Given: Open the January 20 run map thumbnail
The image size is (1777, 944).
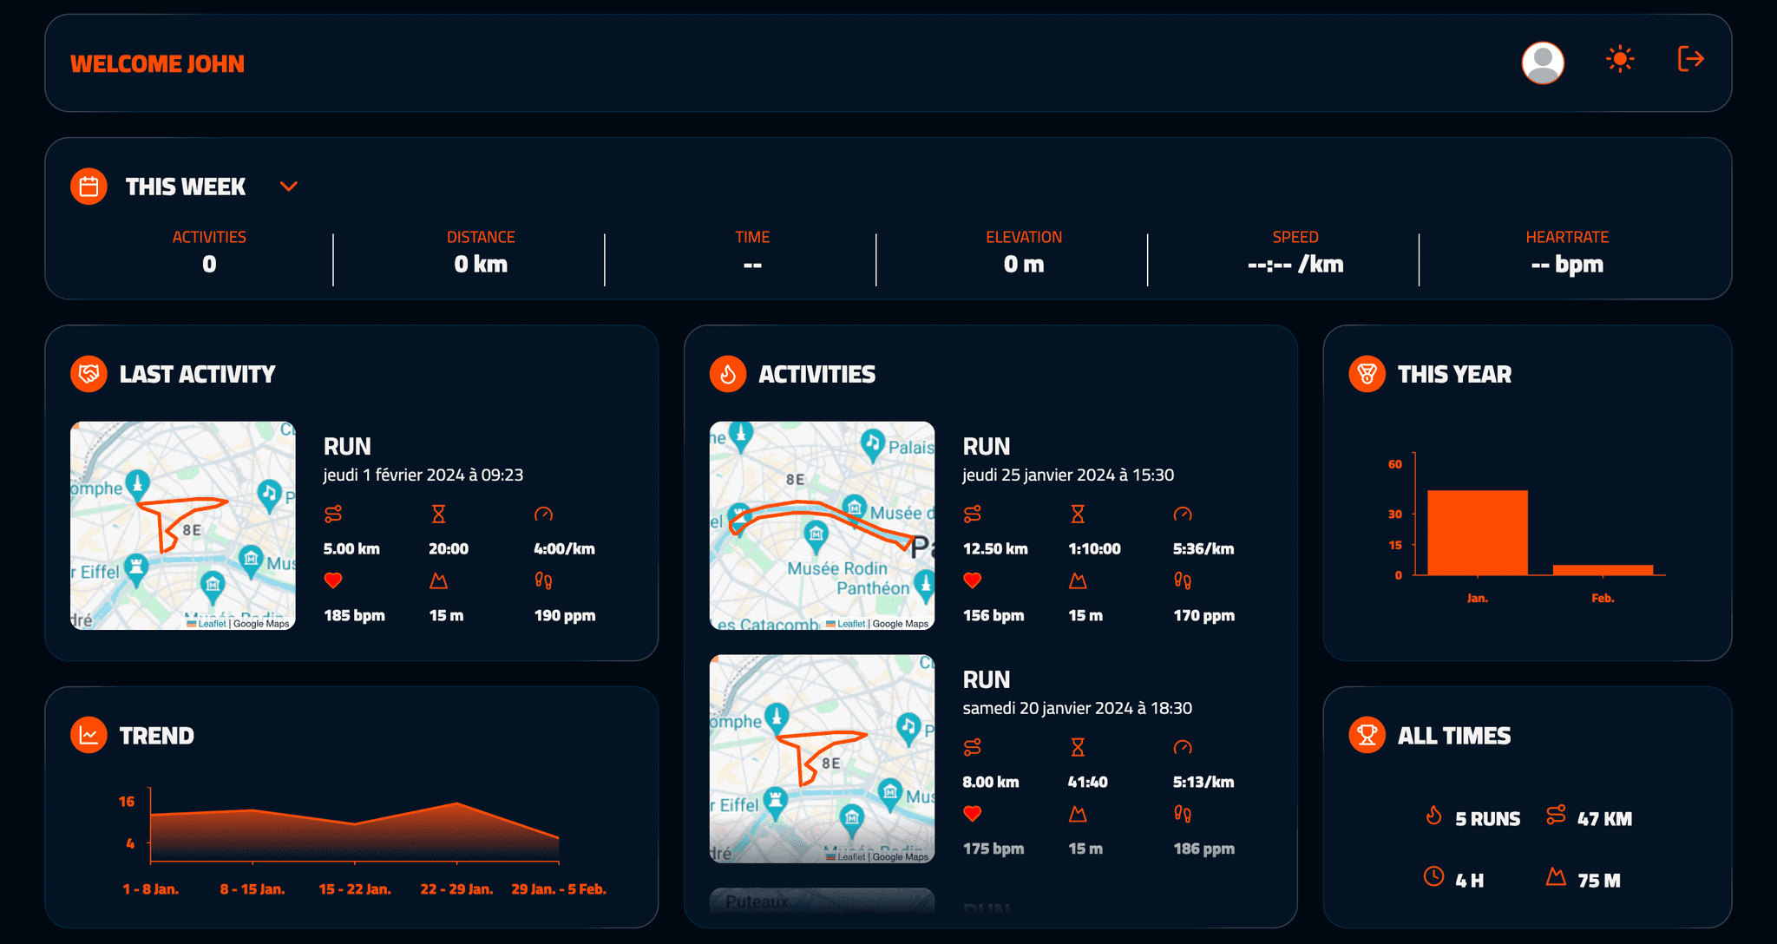Looking at the screenshot, I should coord(822,758).
